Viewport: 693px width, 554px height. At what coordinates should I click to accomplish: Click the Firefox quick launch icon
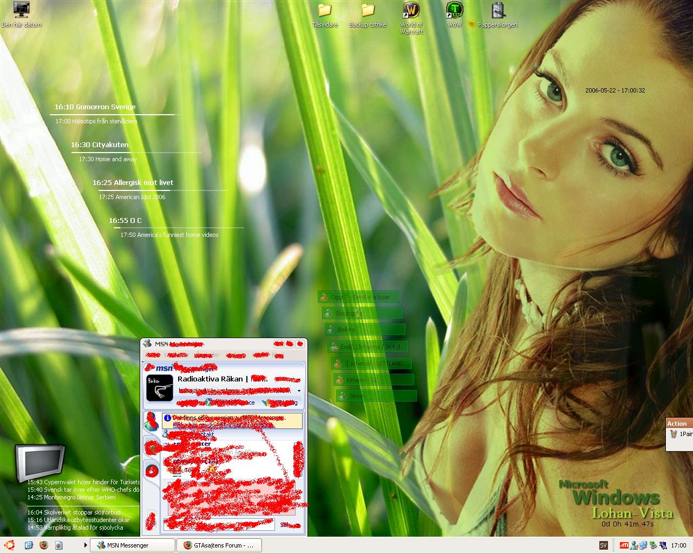coord(43,545)
